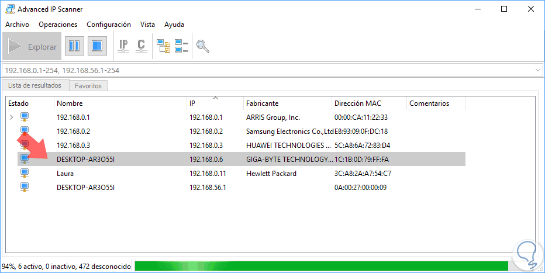Select the device named 192.168.0.2
545x273 pixels.
(73, 132)
